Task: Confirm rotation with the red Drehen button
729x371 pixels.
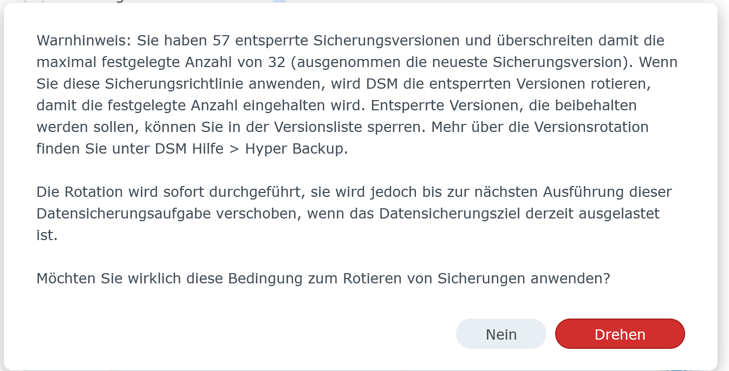Action: point(620,334)
